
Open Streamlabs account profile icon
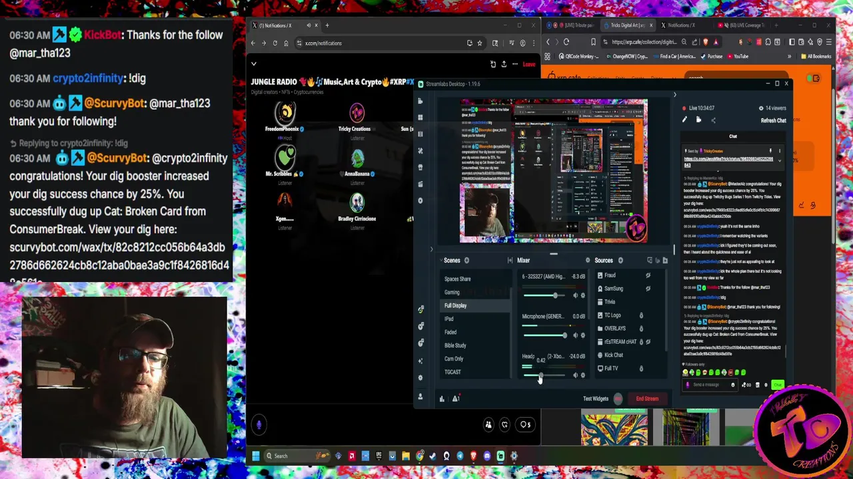[420, 397]
